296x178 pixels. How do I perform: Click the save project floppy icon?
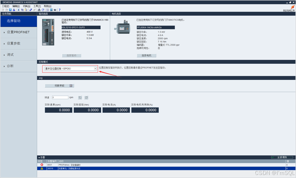(x=10, y=10)
